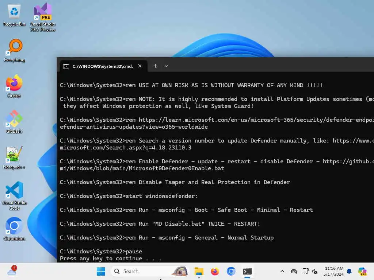This screenshot has height=280, width=374.
Task: Open Firefox from the taskbar
Action: [215, 271]
